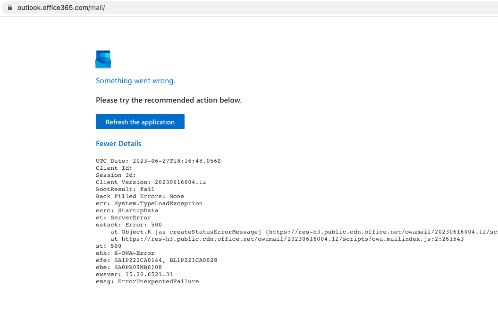498x313 pixels.
Task: Click the err: System.TypeLoadException line
Action: (x=149, y=203)
